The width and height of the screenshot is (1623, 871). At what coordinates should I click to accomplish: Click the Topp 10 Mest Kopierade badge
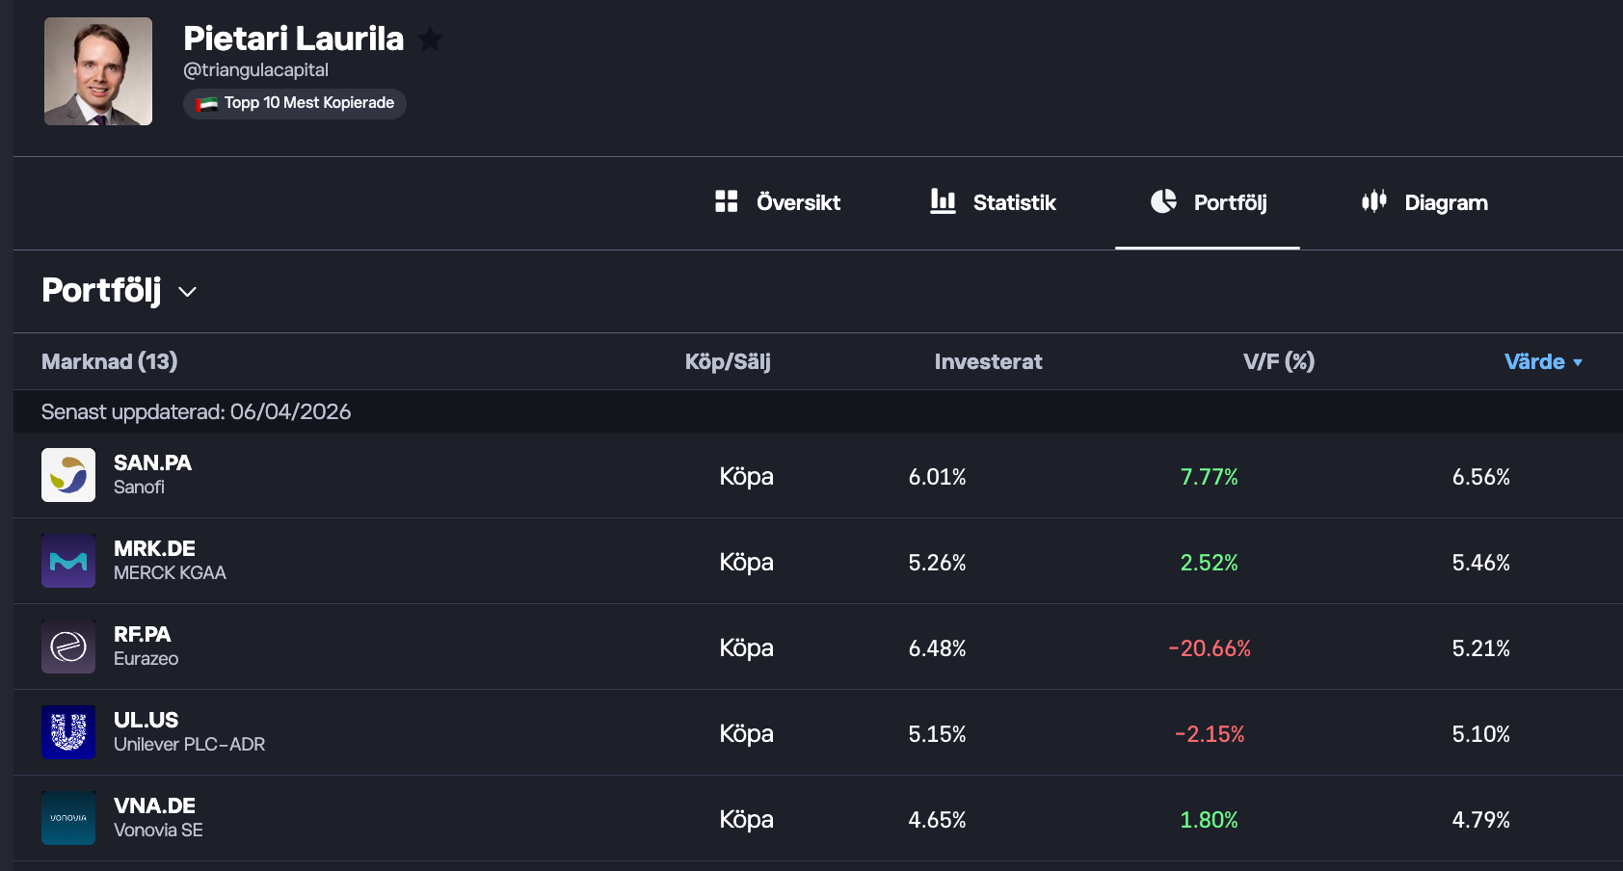pyautogui.click(x=295, y=103)
